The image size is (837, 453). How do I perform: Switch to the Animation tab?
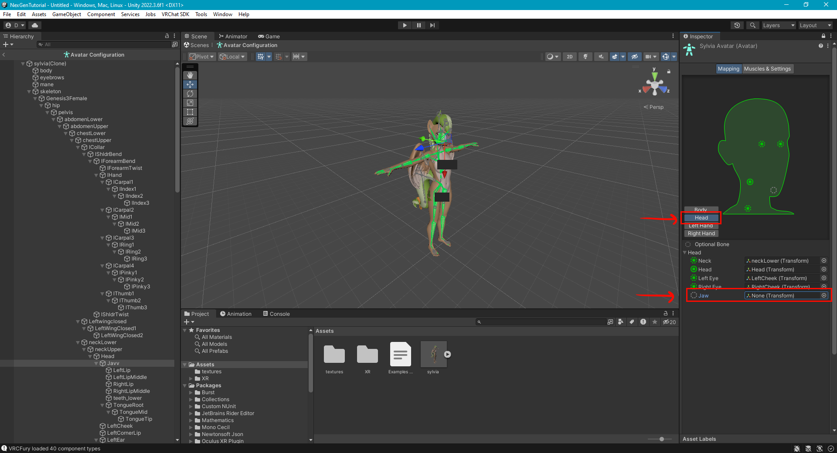(x=236, y=314)
